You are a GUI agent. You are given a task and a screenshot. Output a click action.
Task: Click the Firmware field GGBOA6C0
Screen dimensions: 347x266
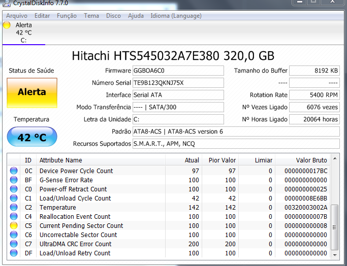178,71
